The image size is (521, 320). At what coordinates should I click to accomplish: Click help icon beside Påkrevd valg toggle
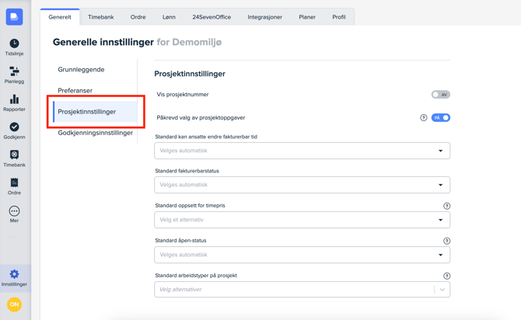424,118
